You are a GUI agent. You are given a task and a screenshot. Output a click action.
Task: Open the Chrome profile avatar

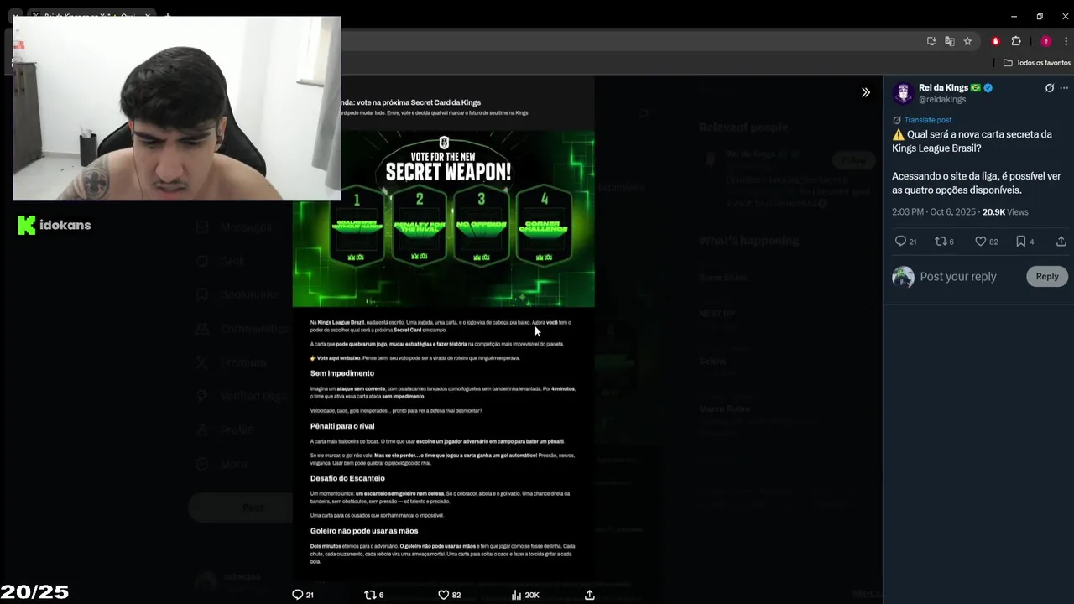point(1045,41)
